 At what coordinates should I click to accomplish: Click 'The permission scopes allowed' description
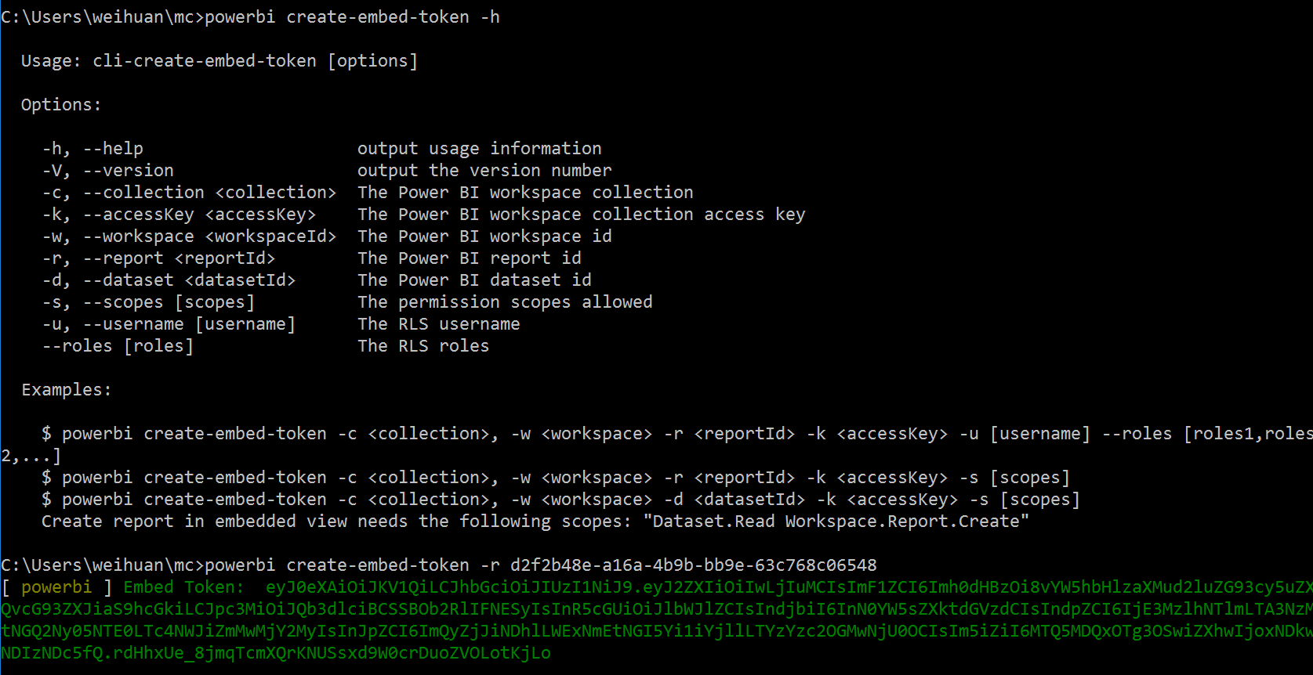(x=505, y=301)
